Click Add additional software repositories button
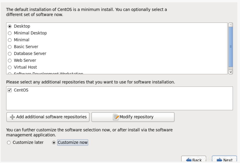The height and width of the screenshot is (163, 240). [x=48, y=117]
